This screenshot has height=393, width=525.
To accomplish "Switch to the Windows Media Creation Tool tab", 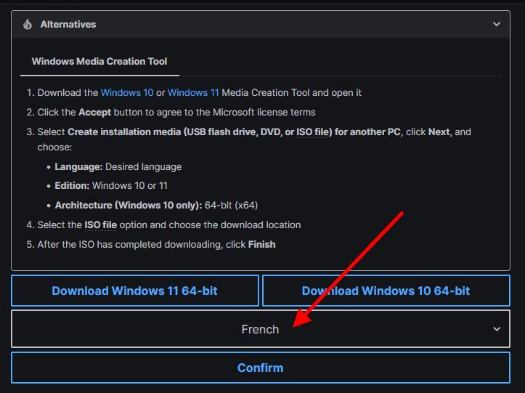I will pyautogui.click(x=99, y=62).
